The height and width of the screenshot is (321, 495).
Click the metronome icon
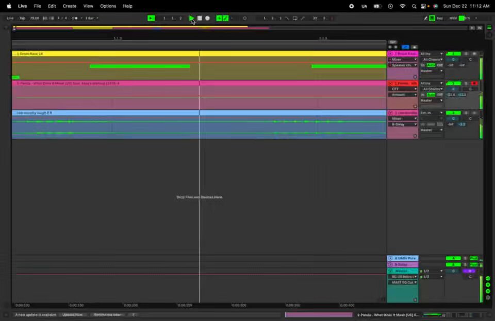[x=75, y=19]
